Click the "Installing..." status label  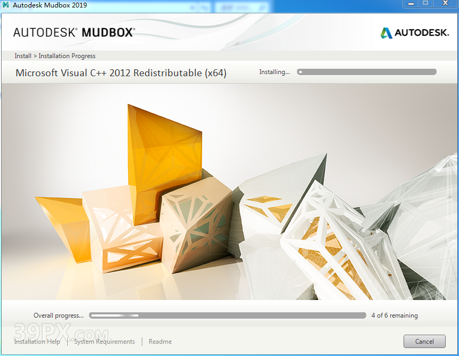274,72
